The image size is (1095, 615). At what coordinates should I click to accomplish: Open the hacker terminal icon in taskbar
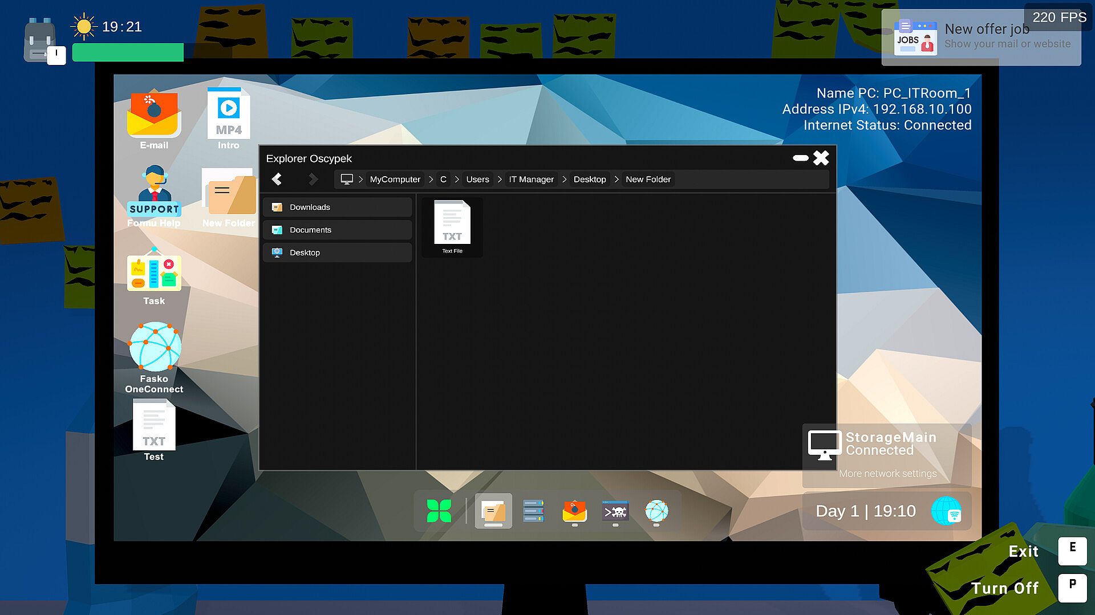[615, 511]
